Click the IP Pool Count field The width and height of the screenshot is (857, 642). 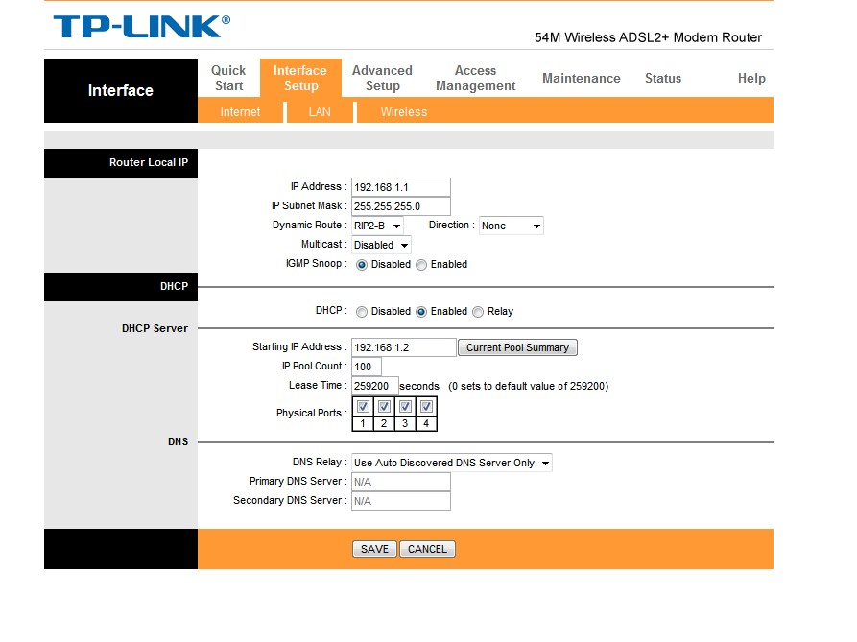tap(367, 367)
